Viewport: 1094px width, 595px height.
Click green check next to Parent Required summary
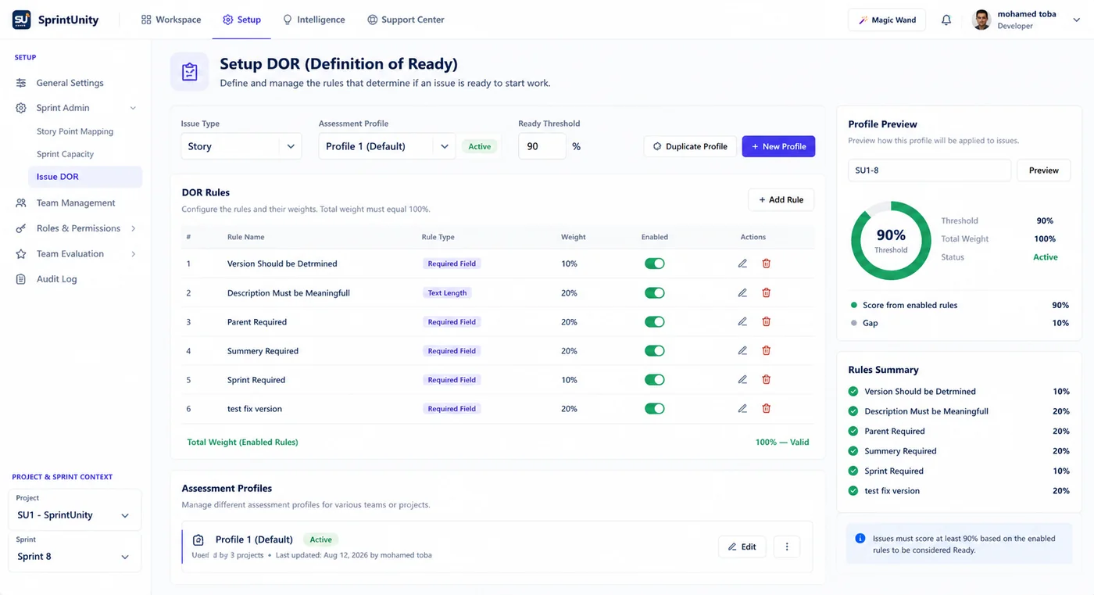point(853,431)
